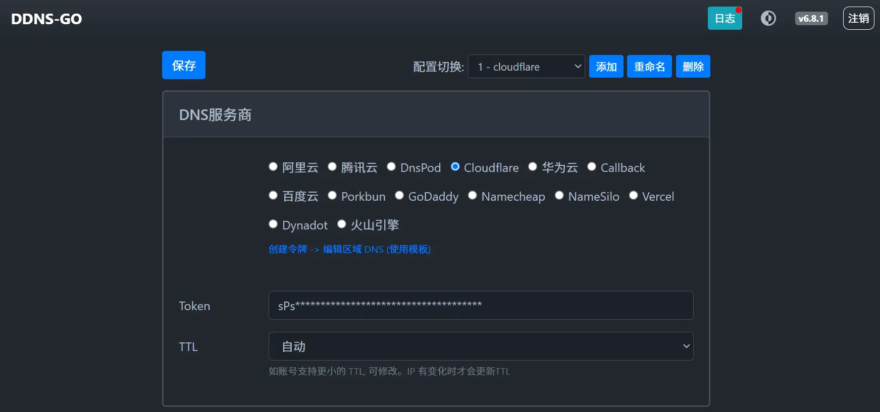The width and height of the screenshot is (880, 412).
Task: Select the 腾讯云 provider
Action: coord(332,166)
